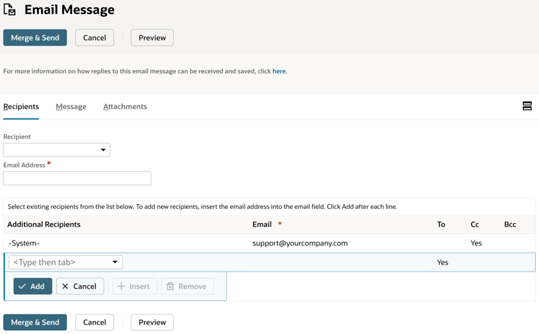The width and height of the screenshot is (539, 334).
Task: Click the top Merge & Send button
Action: pos(35,38)
